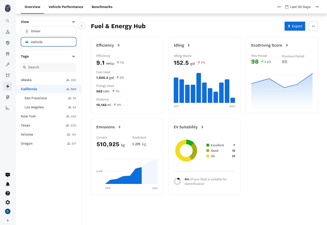Image resolution: width=327 pixels, height=225 pixels.
Task: Collapse the View section
Action: click(x=74, y=22)
